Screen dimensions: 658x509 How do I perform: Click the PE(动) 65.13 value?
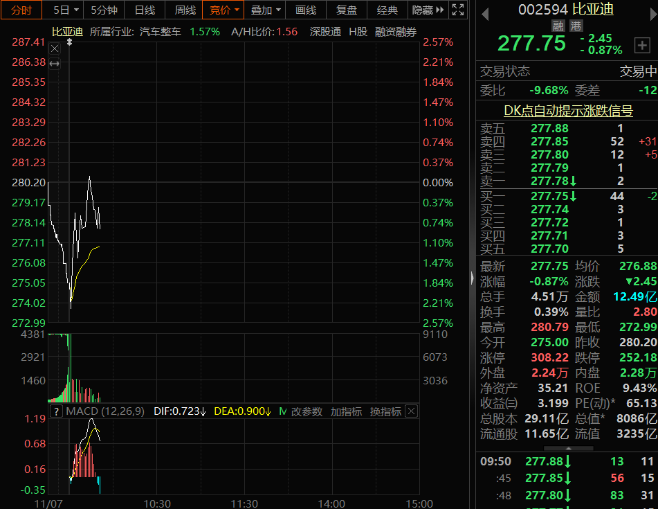tap(641, 403)
